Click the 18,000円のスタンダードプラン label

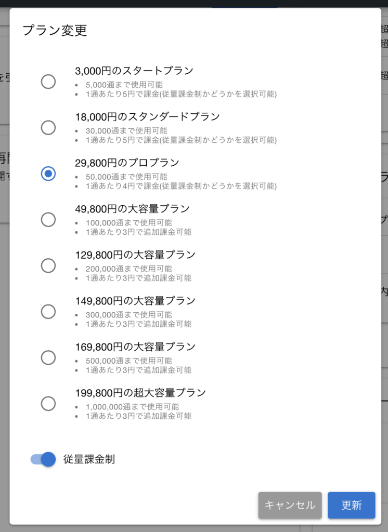[147, 117]
